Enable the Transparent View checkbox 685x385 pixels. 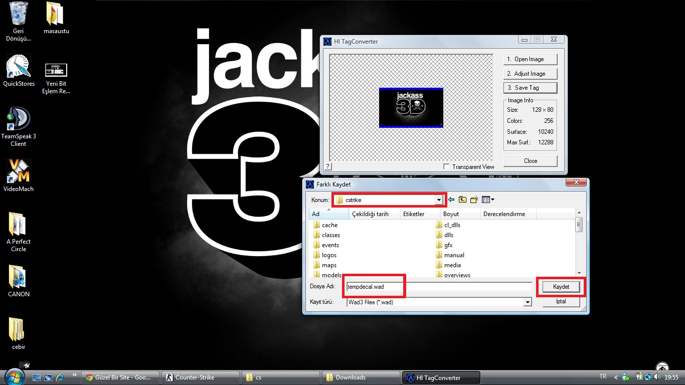pyautogui.click(x=447, y=167)
